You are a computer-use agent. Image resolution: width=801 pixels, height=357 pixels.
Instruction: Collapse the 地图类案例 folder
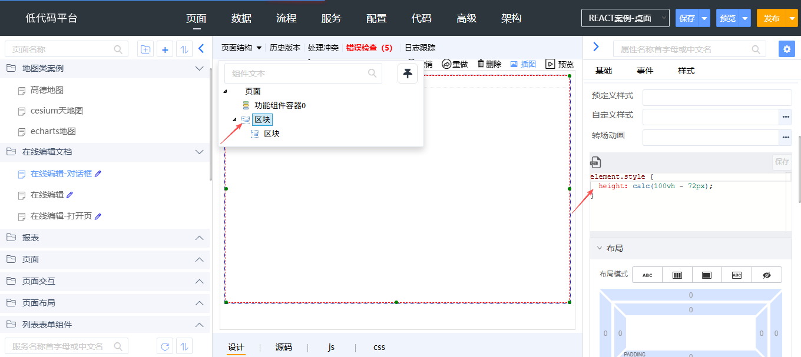(x=200, y=68)
